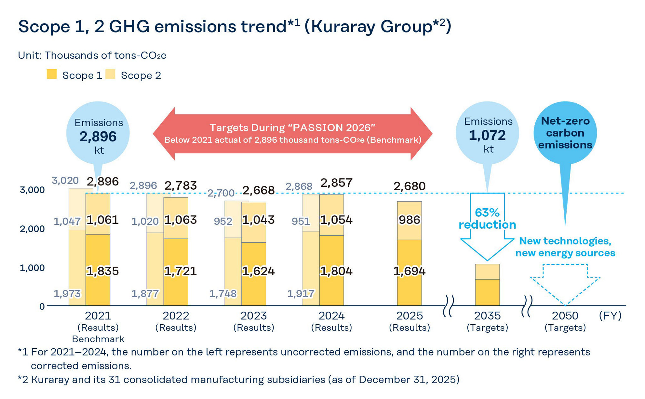Click the uncorrected Scope 1 value "1,973"
This screenshot has height=399, width=645.
point(67,294)
